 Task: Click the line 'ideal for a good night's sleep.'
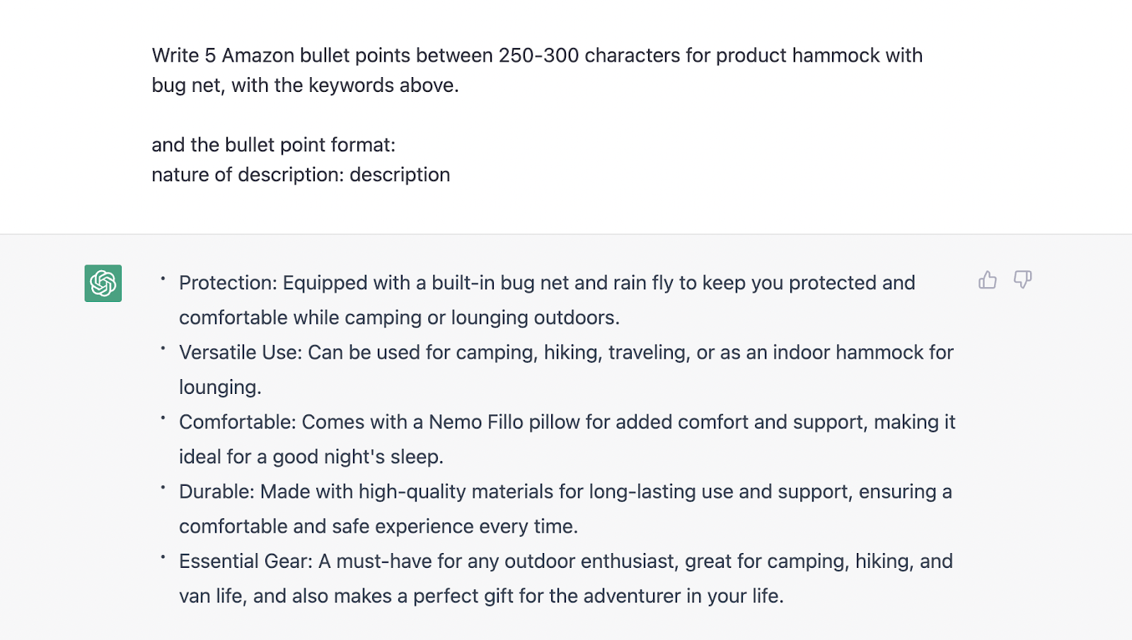(311, 457)
